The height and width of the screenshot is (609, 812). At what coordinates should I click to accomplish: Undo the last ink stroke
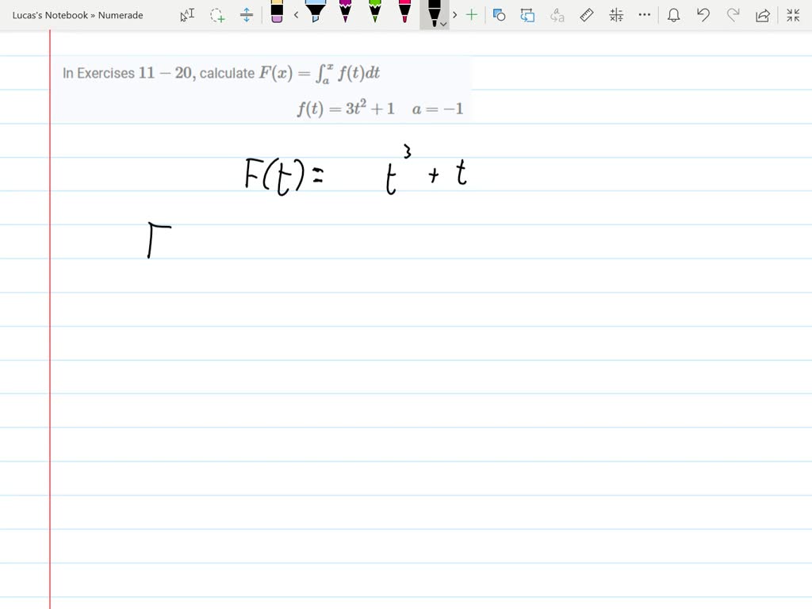coord(703,14)
